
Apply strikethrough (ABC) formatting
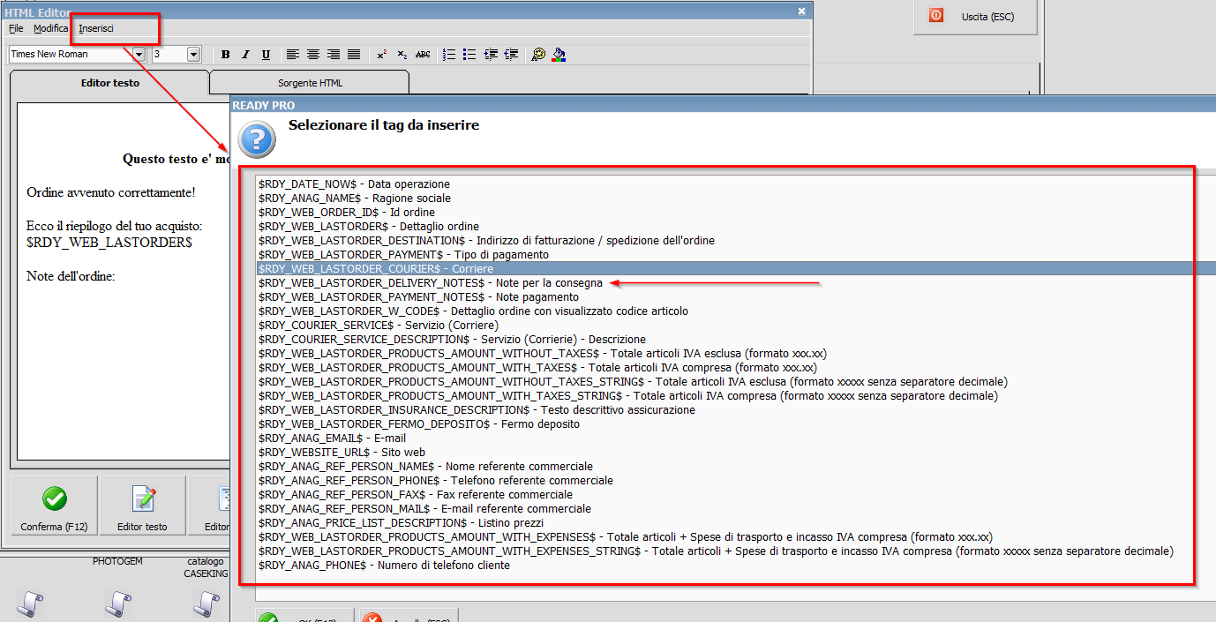click(423, 55)
